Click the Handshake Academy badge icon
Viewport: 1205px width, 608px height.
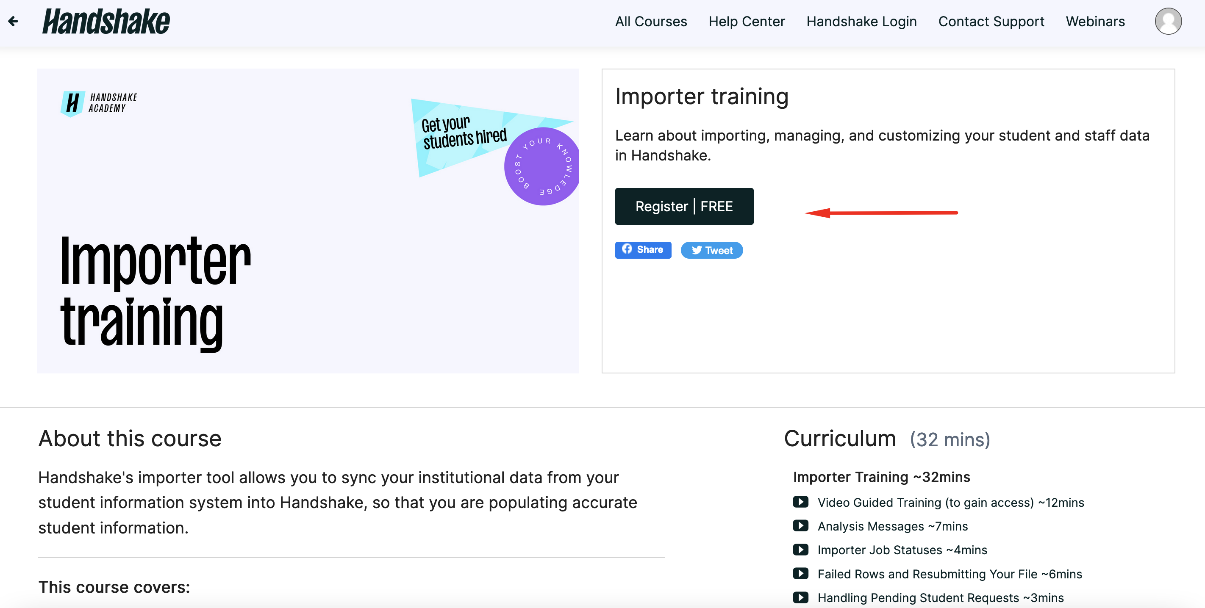coord(73,103)
